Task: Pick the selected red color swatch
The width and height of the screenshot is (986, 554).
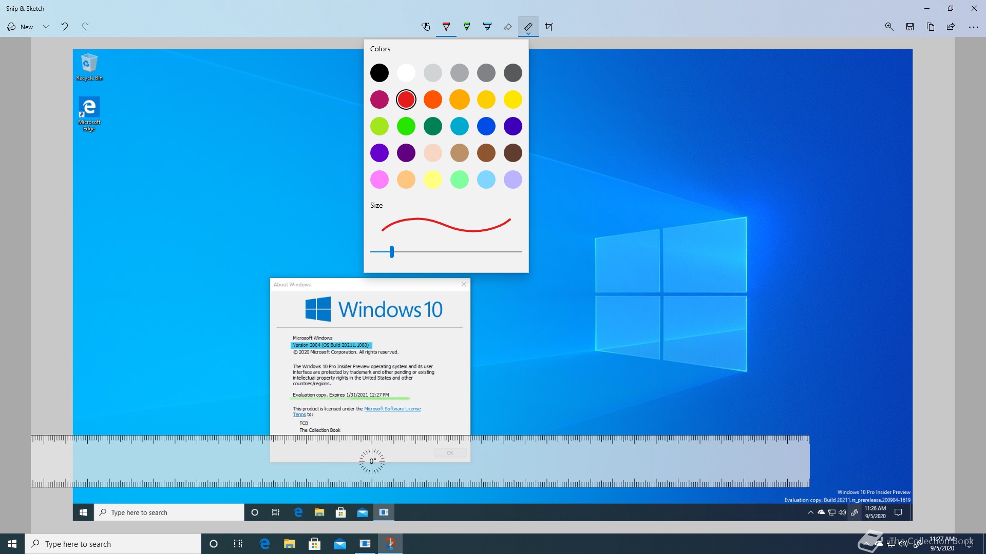Action: pyautogui.click(x=406, y=100)
